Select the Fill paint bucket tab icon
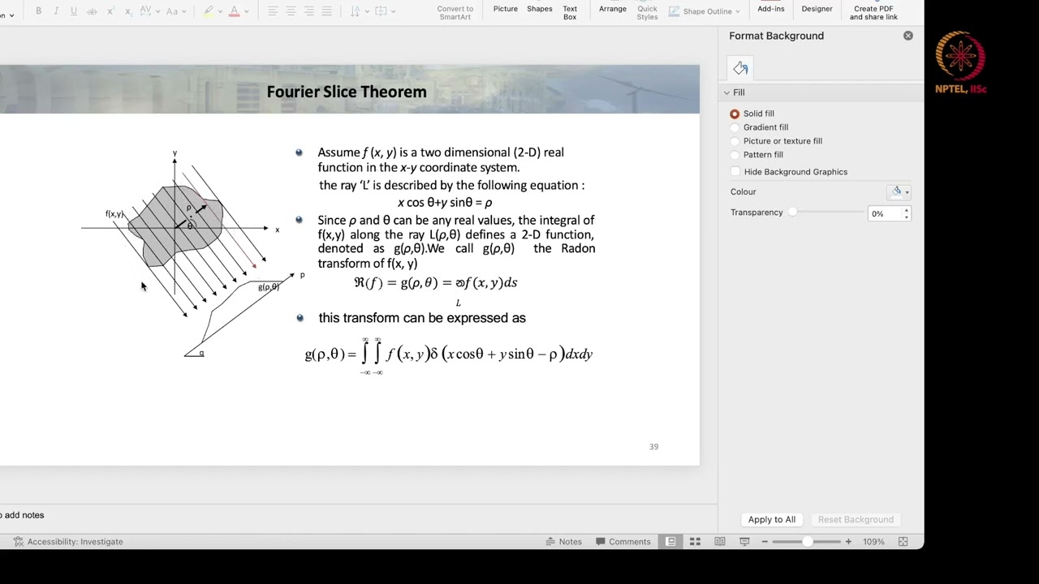Image resolution: width=1039 pixels, height=584 pixels. click(x=740, y=68)
